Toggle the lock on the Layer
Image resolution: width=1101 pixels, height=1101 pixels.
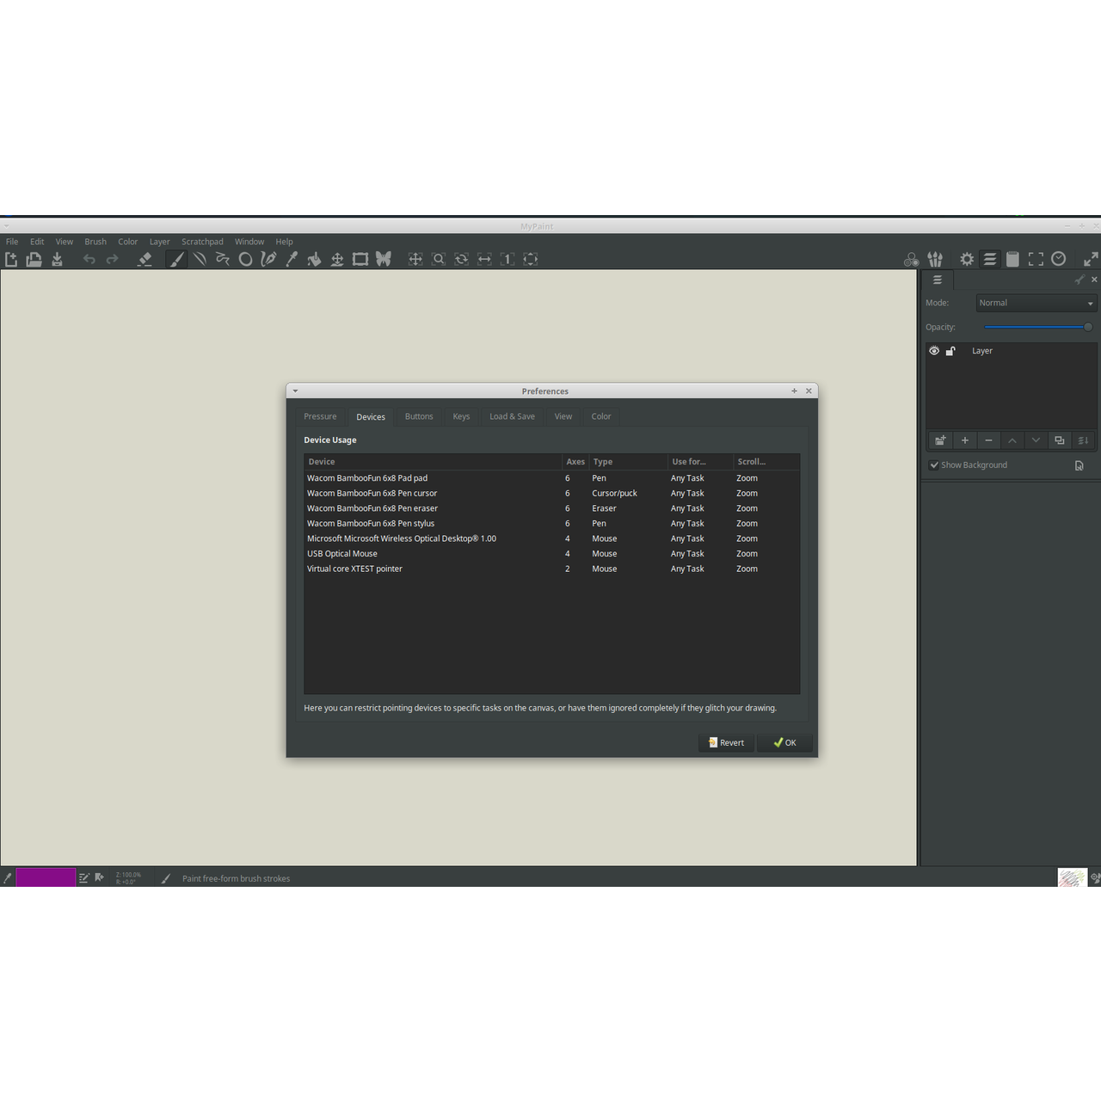click(x=950, y=351)
